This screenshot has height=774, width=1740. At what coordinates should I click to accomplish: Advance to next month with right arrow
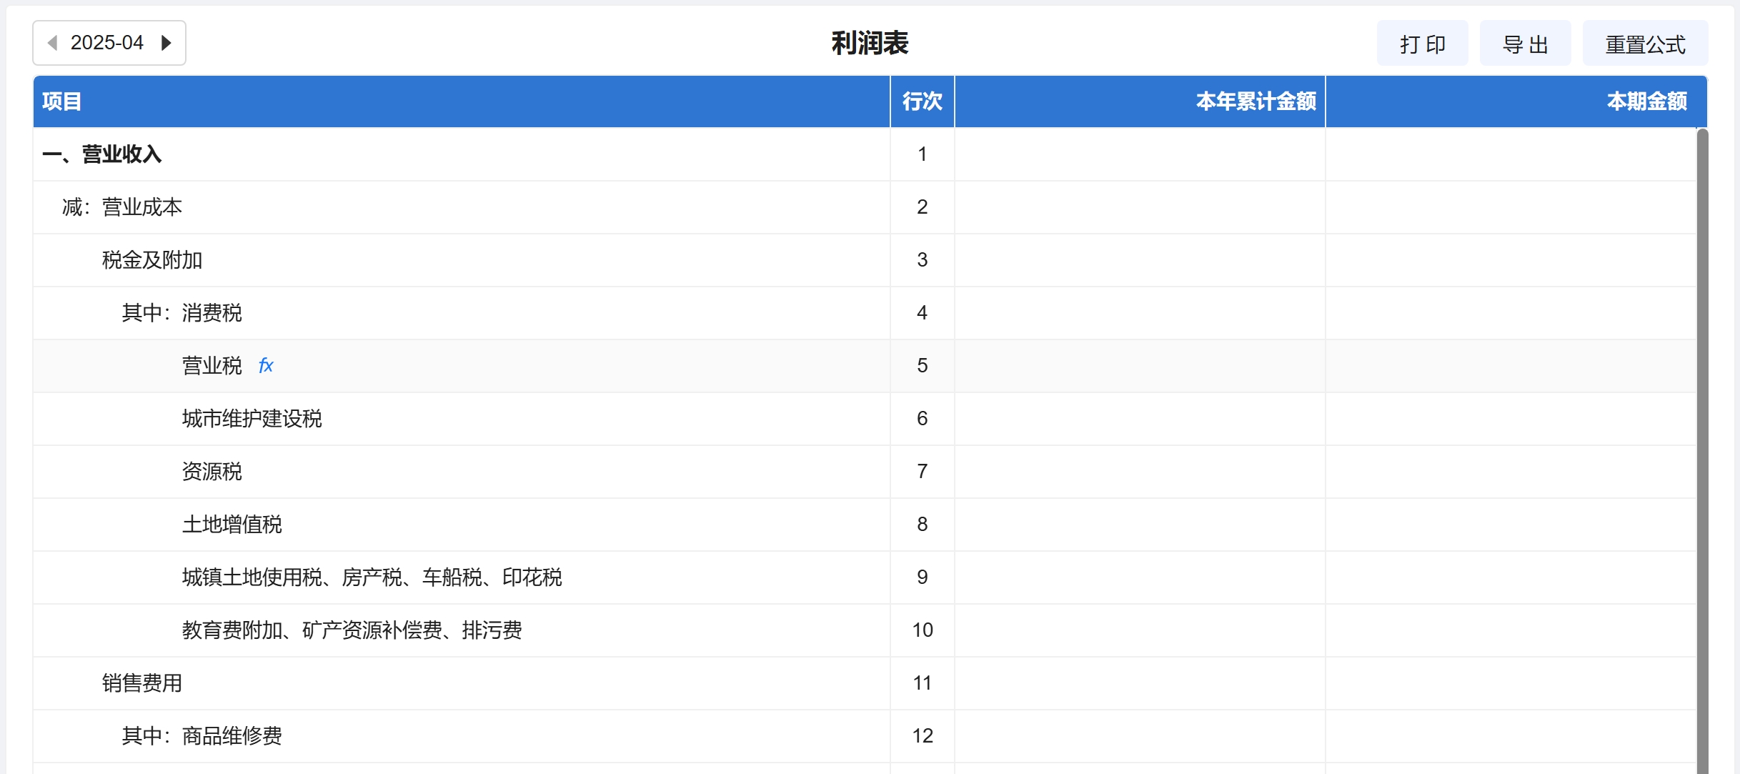[166, 43]
